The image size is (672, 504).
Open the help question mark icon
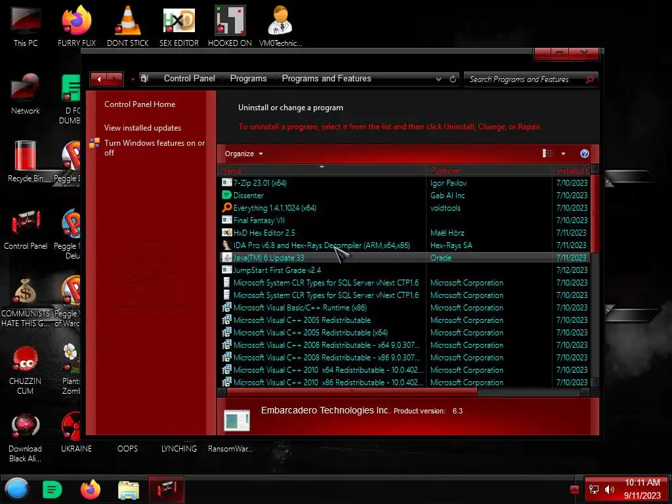(x=584, y=154)
